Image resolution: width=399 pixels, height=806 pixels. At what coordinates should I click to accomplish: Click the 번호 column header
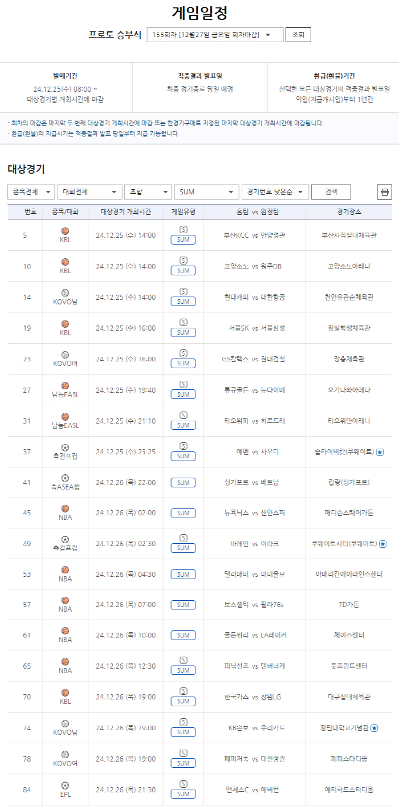point(30,211)
